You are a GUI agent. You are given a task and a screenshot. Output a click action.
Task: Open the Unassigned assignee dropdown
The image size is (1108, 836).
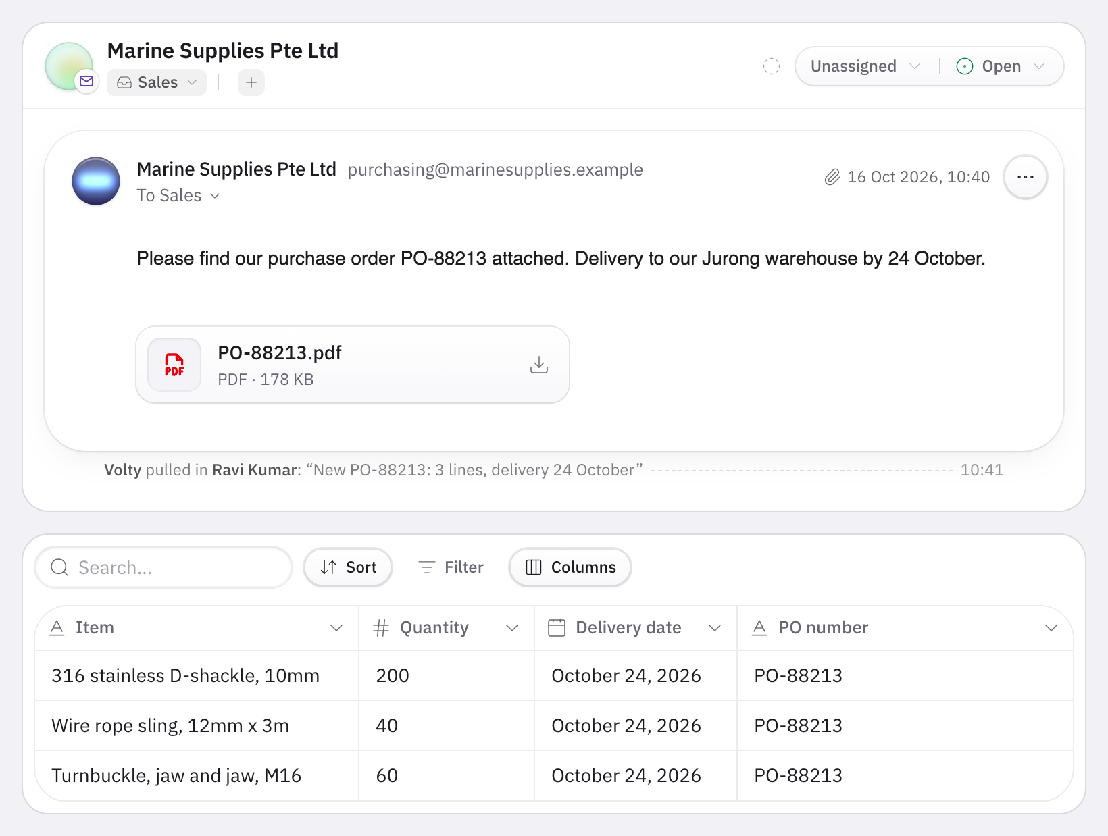point(865,66)
